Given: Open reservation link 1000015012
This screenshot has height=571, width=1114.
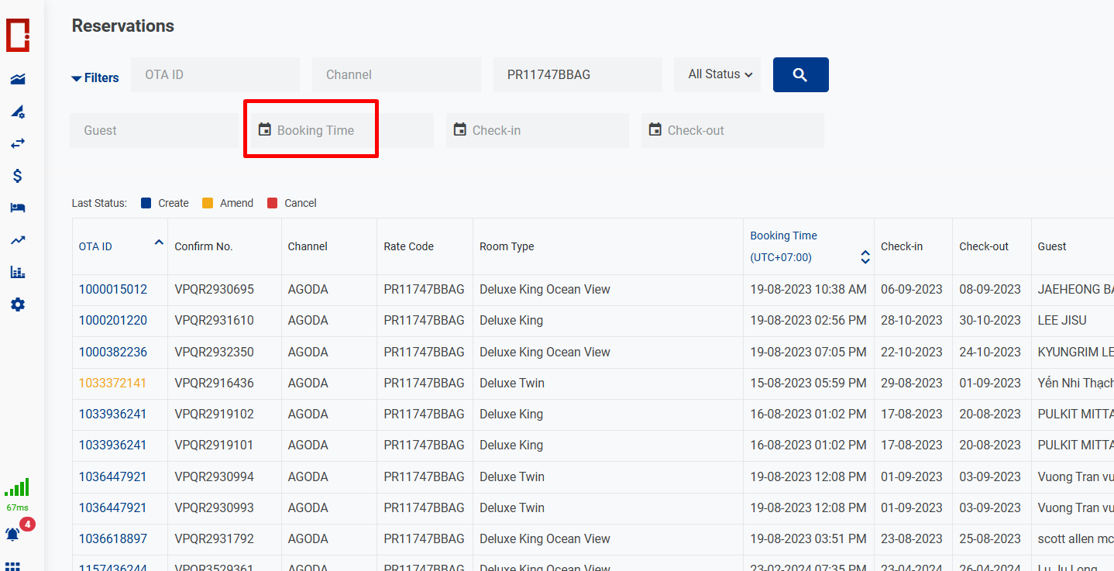Looking at the screenshot, I should (x=113, y=289).
